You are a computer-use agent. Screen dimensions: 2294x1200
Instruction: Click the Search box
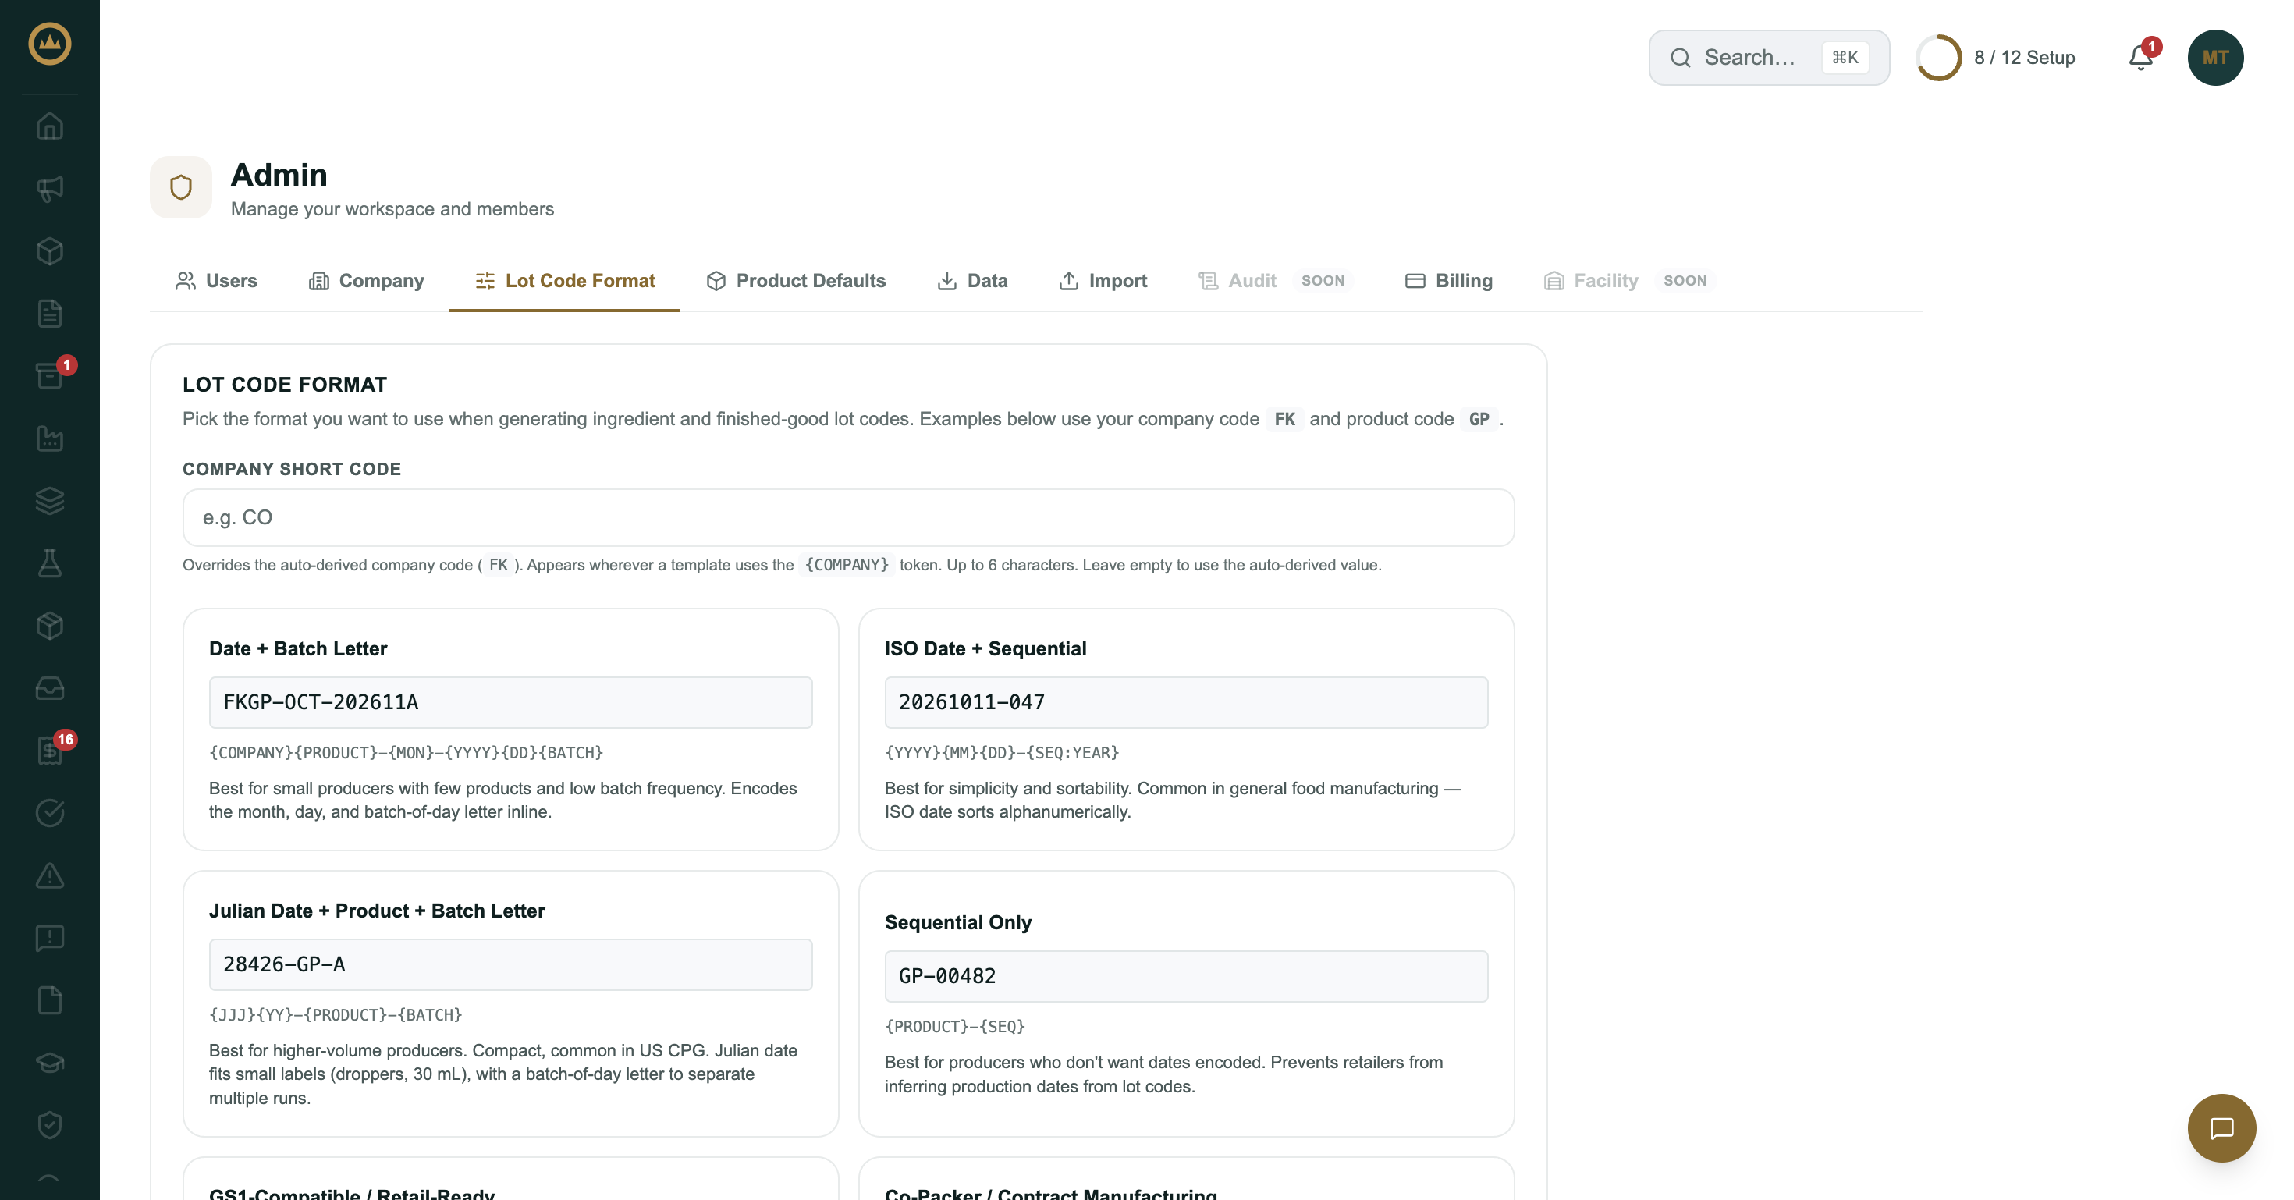(x=1769, y=58)
